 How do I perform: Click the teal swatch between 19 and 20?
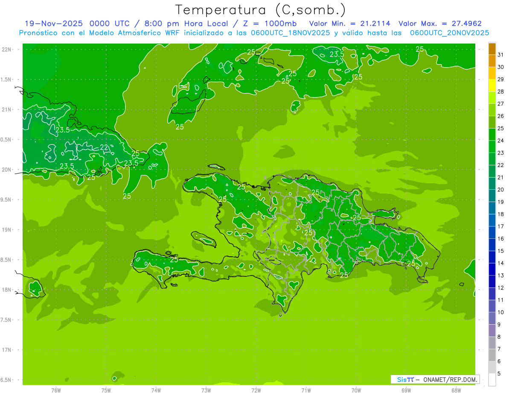[x=492, y=196]
